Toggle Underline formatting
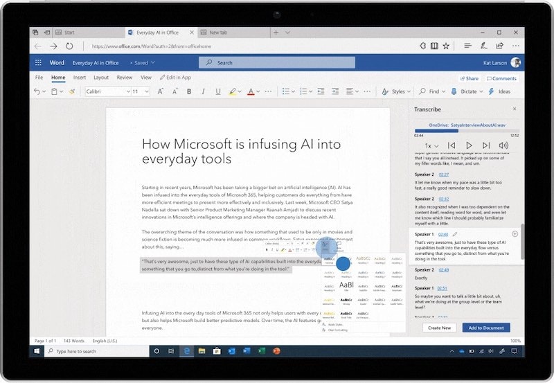This screenshot has width=554, height=383. (218, 91)
